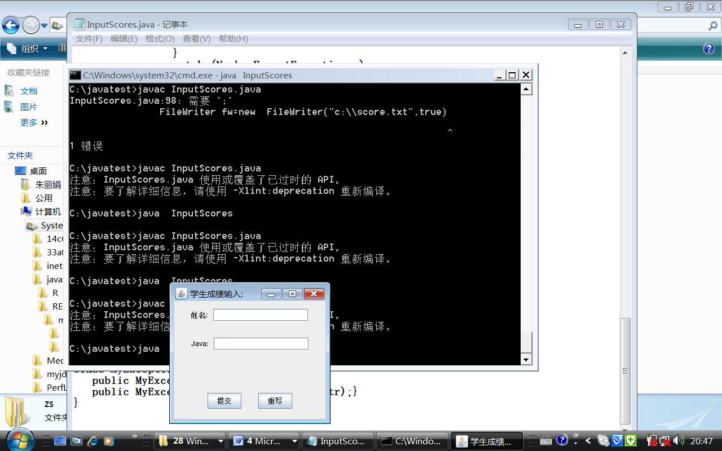Image resolution: width=722 pixels, height=451 pixels.
Task: Maximize the cmd.exe window
Action: pos(512,74)
